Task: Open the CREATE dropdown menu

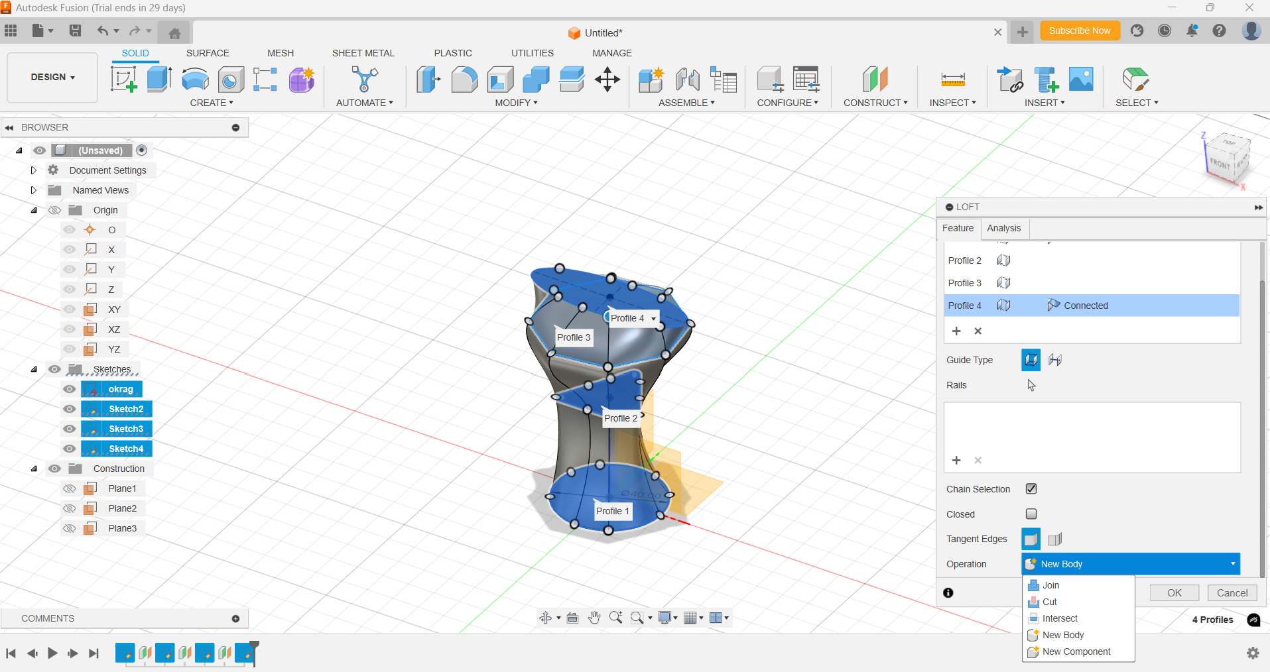Action: coord(212,103)
